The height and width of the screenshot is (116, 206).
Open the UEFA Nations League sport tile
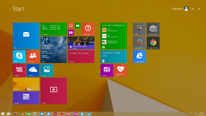[x=81, y=43]
